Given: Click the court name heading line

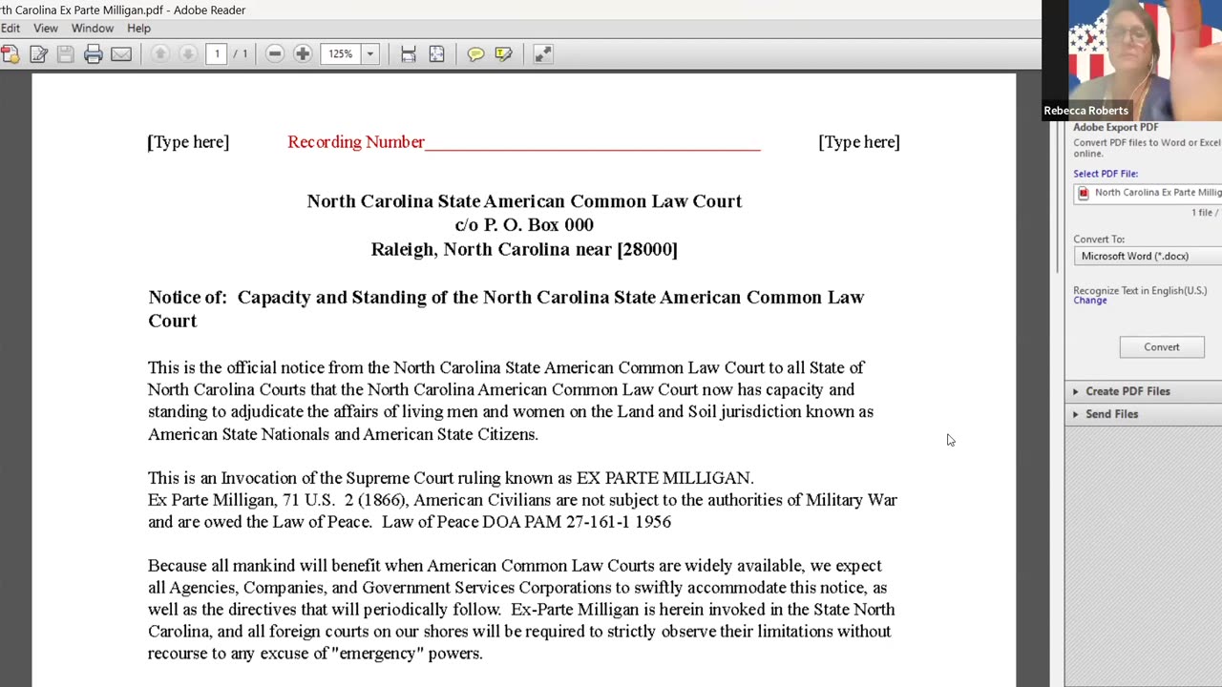Looking at the screenshot, I should (x=524, y=201).
